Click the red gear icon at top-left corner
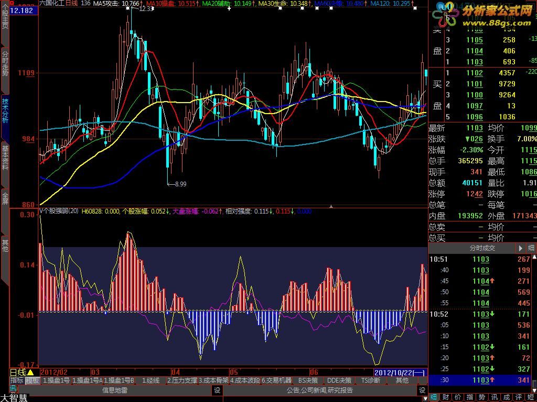 [x=13, y=3]
